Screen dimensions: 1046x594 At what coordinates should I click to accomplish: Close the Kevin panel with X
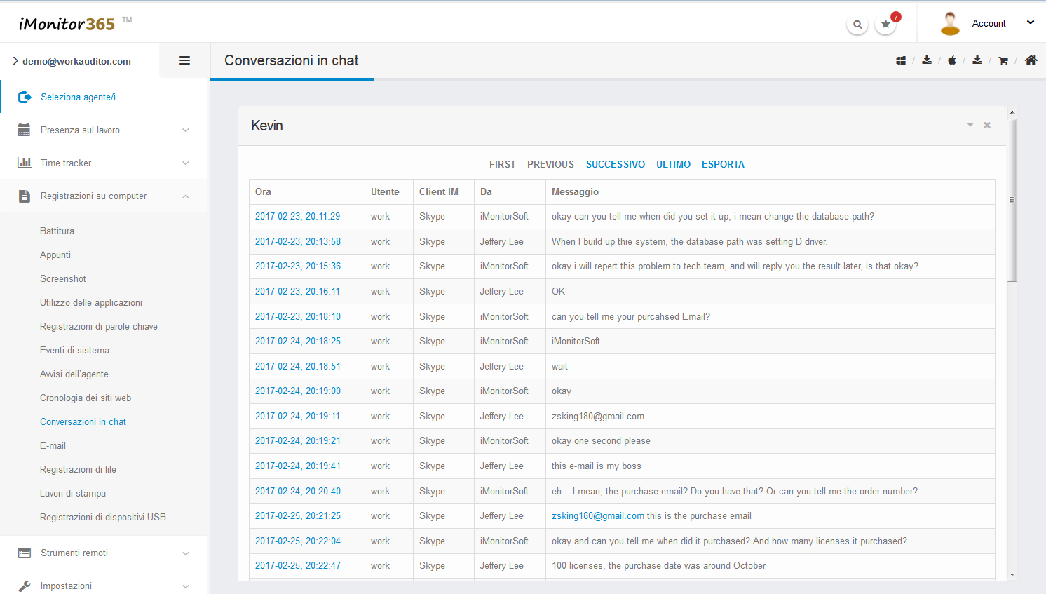point(987,126)
